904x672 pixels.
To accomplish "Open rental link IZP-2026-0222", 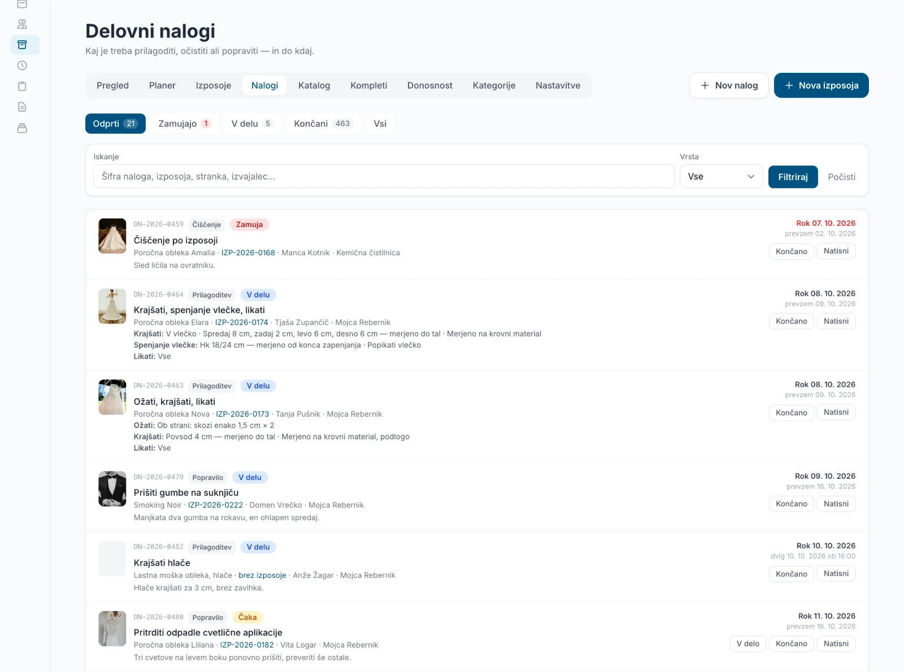I will [x=215, y=505].
